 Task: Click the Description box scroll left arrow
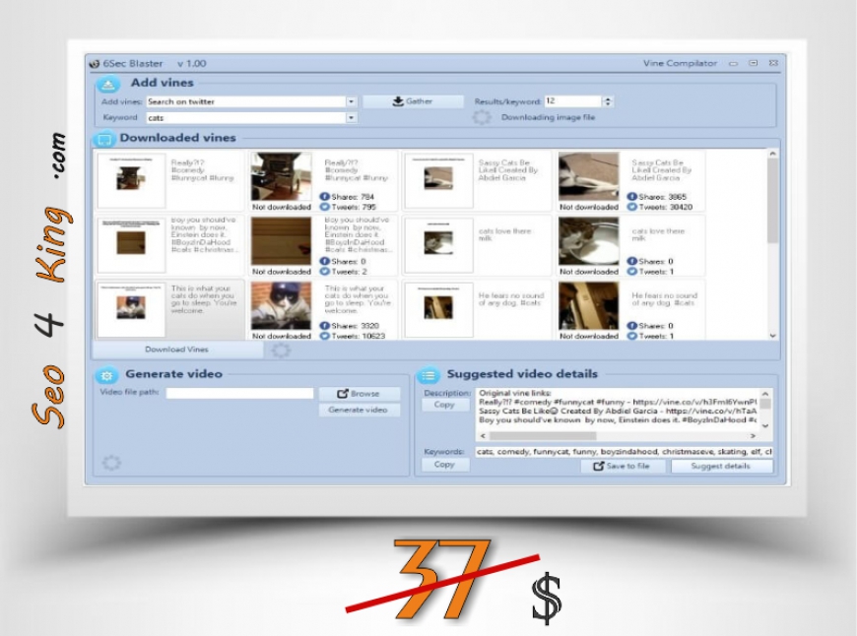pos(483,436)
